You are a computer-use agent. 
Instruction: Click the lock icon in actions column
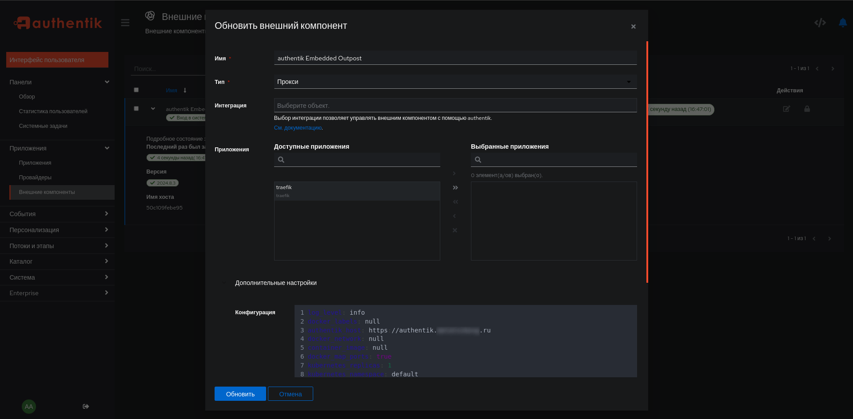point(807,109)
